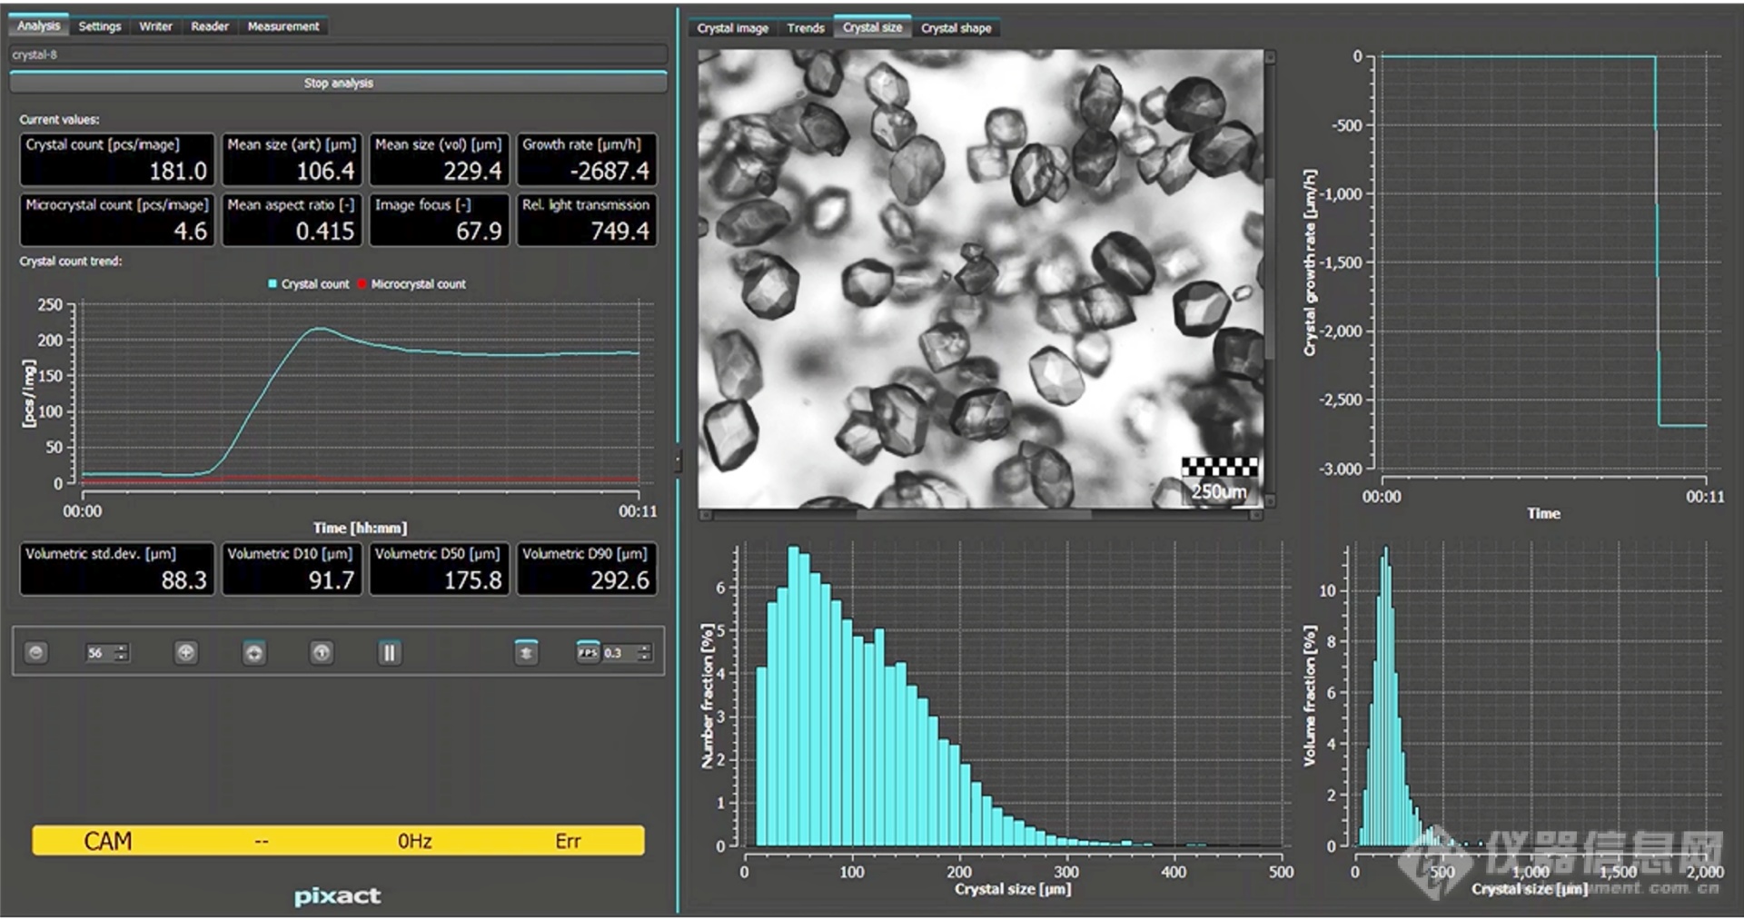Click the Crystal count trend label
Image resolution: width=1744 pixels, height=919 pixels.
click(71, 262)
